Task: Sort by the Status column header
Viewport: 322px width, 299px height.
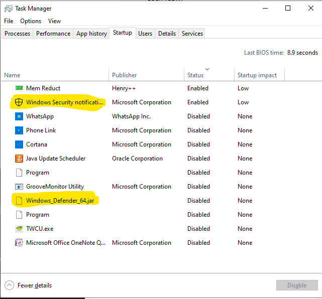Action: click(x=195, y=75)
